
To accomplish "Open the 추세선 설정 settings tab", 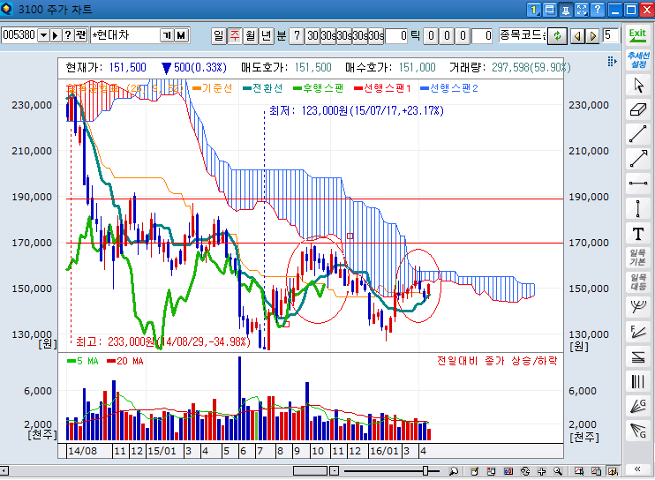I will (637, 60).
